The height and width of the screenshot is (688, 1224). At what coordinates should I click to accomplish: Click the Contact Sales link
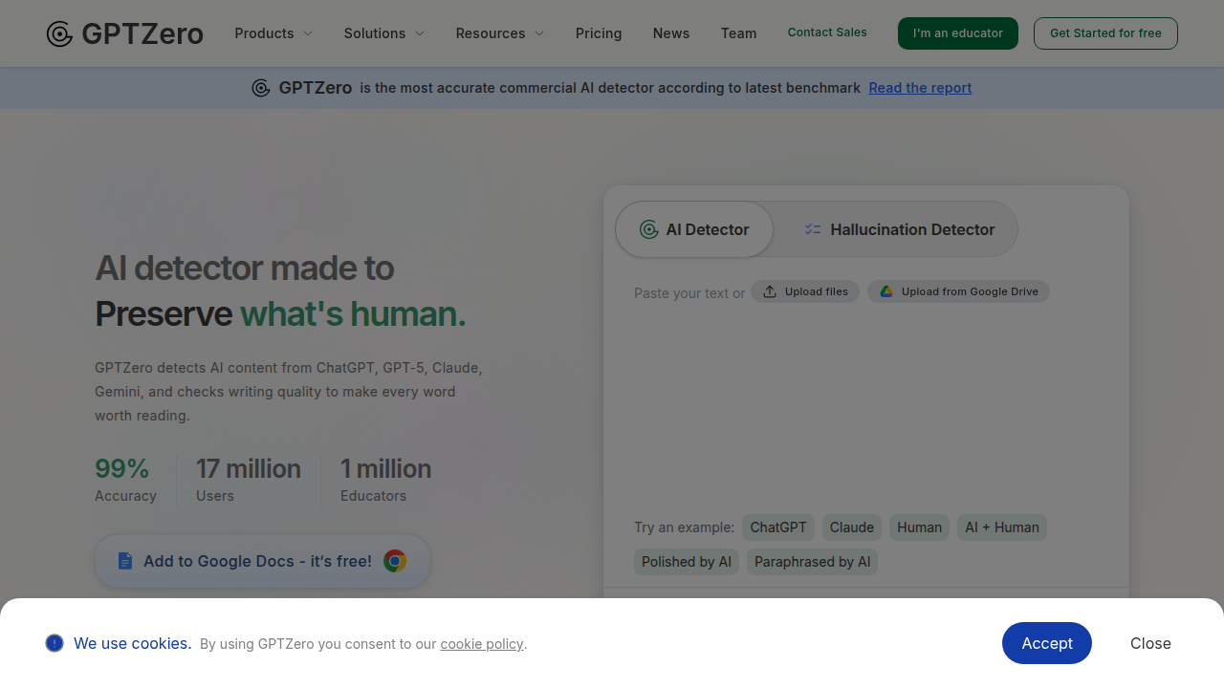tap(827, 32)
